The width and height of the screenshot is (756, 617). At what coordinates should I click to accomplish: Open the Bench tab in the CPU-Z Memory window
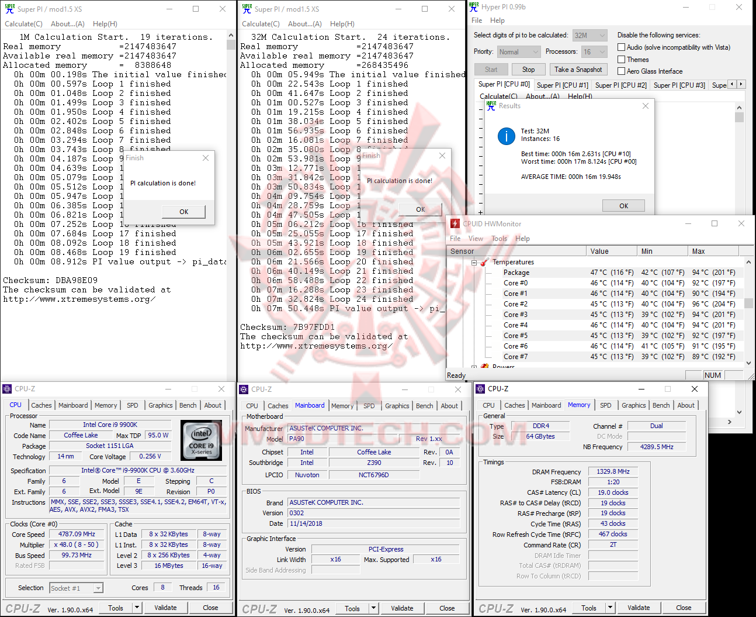coord(661,405)
